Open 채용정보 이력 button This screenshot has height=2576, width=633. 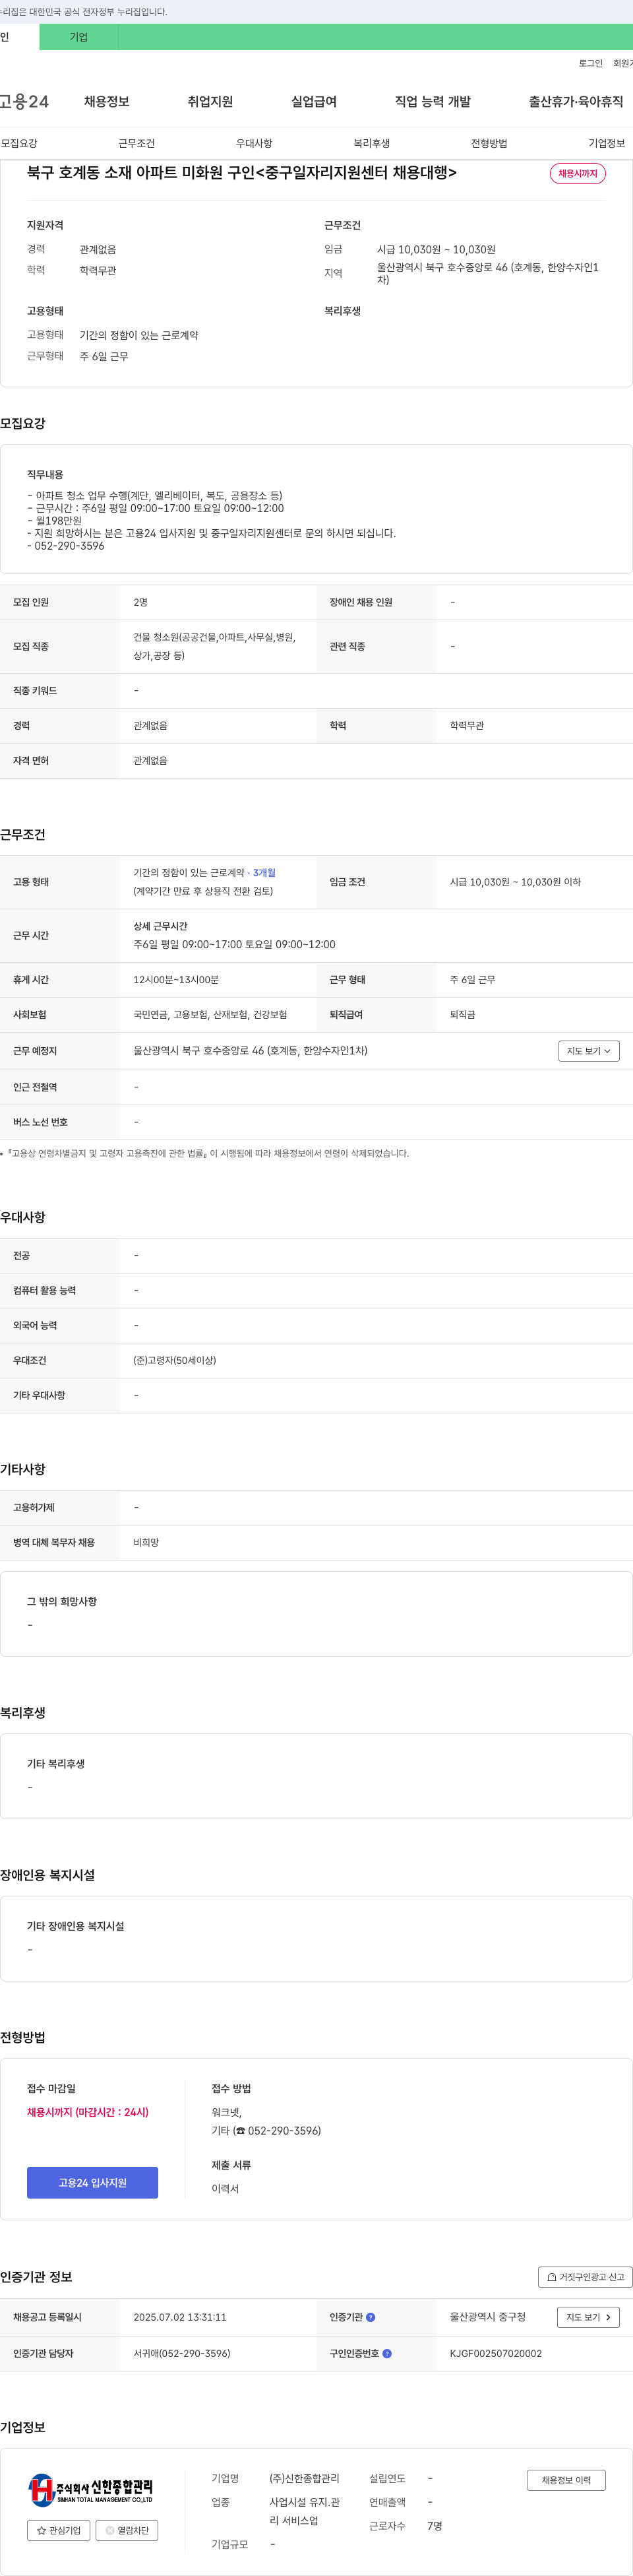tap(566, 2479)
